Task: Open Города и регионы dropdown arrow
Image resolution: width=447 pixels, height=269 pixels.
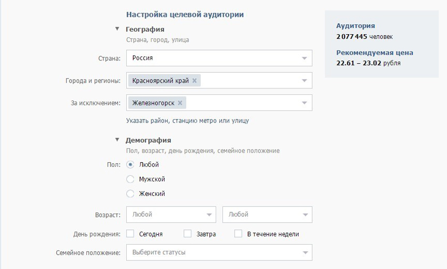Action: pyautogui.click(x=304, y=81)
